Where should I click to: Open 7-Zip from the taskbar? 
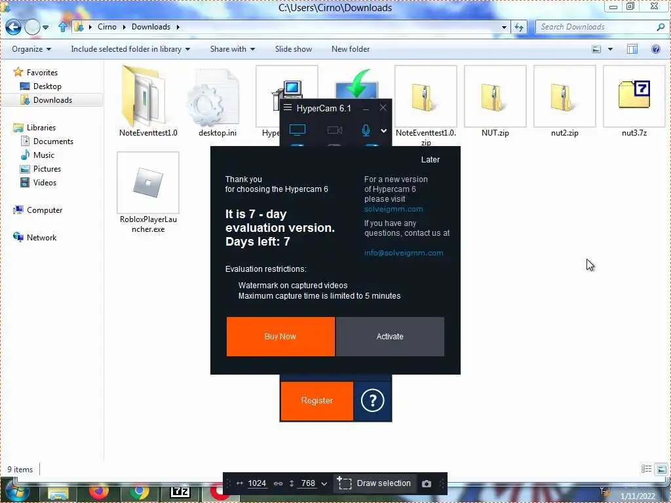(180, 493)
